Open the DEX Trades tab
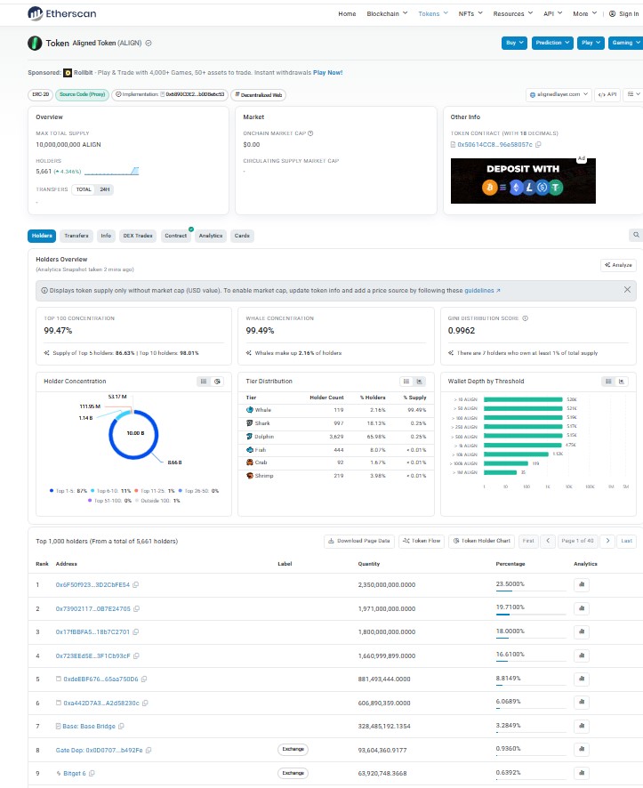This screenshot has height=788, width=643. coord(138,236)
